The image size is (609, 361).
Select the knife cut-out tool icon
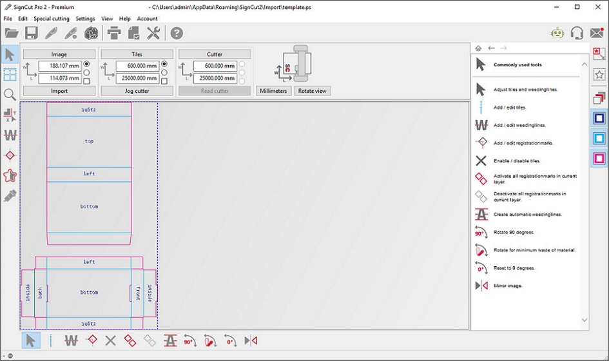click(51, 33)
